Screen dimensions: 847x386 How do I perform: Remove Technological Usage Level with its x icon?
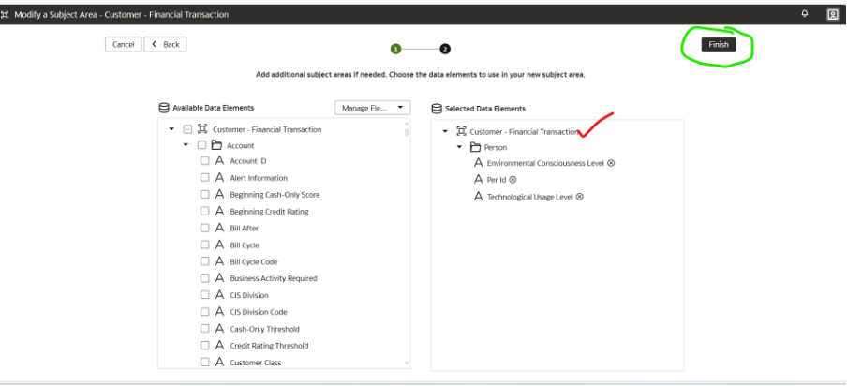pos(580,197)
